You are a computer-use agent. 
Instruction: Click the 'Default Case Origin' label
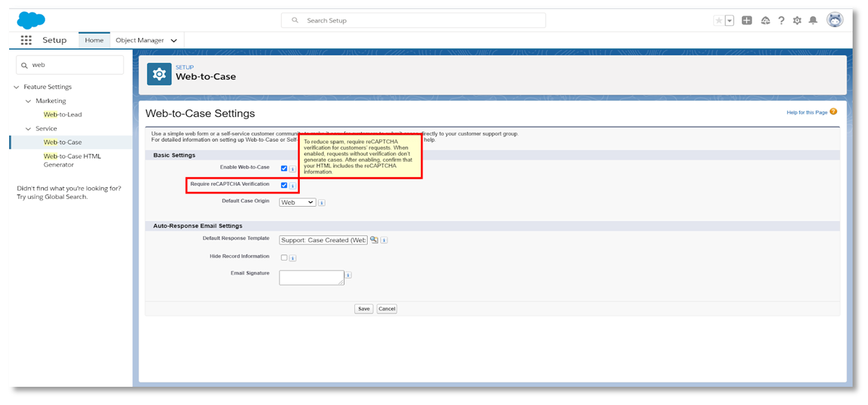[245, 201]
